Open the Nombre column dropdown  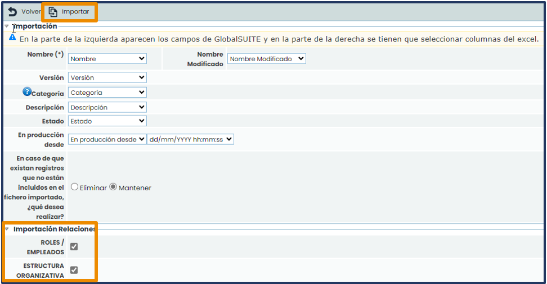pyautogui.click(x=107, y=59)
